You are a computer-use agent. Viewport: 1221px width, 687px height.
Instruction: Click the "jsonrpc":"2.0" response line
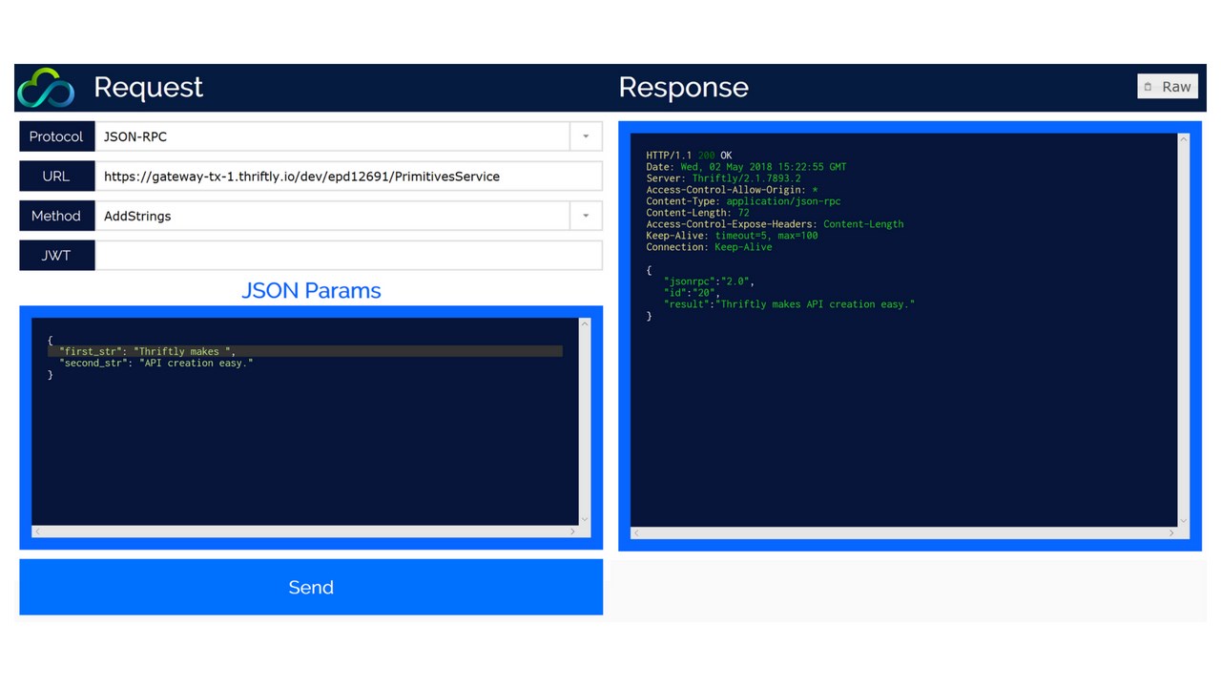[709, 281]
